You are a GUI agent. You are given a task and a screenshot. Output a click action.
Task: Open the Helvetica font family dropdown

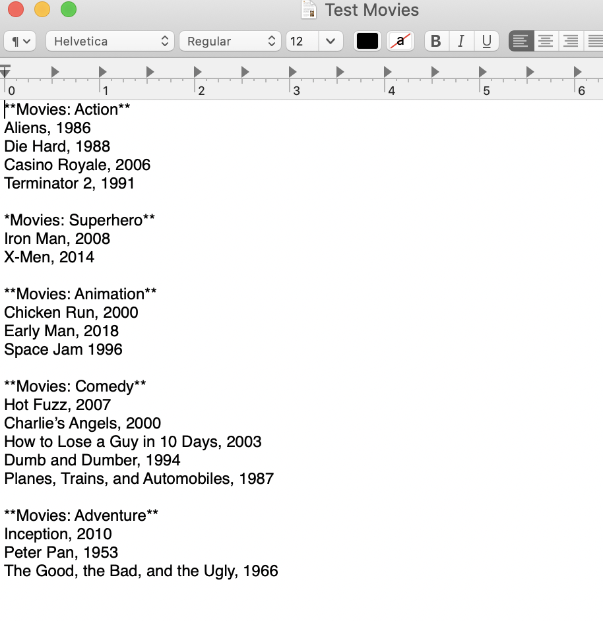[x=109, y=40]
